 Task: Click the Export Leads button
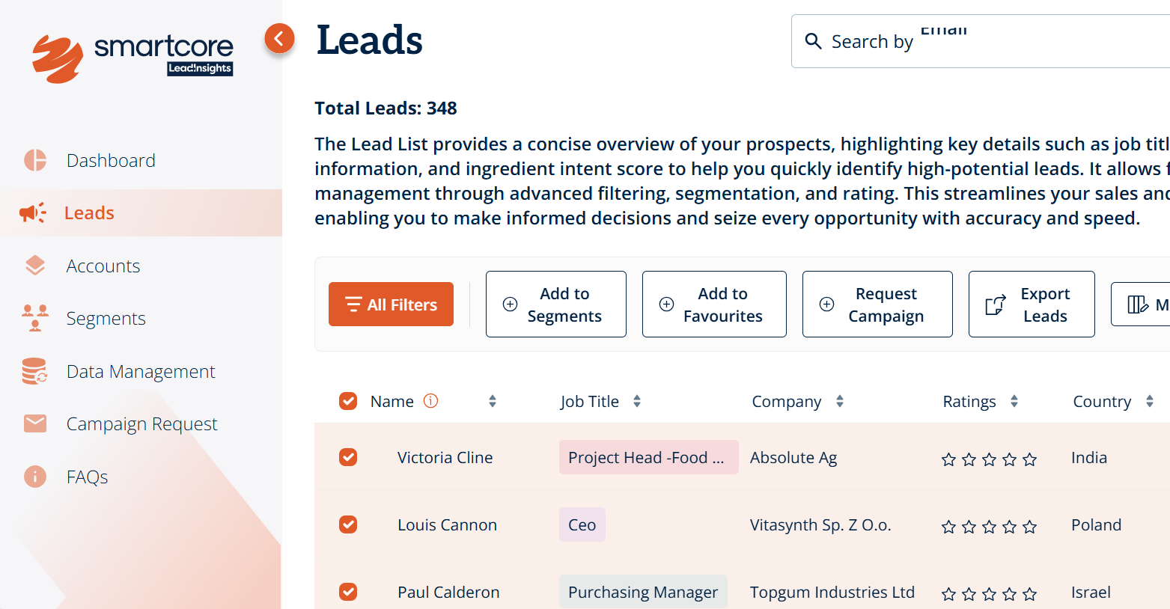(x=1031, y=304)
